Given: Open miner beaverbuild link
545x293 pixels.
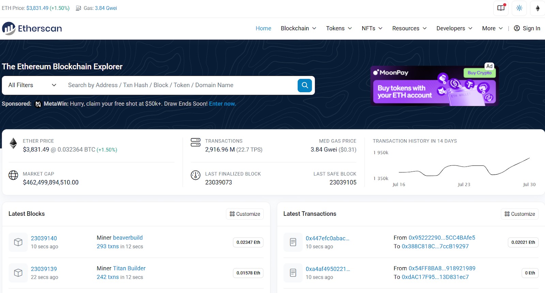Looking at the screenshot, I should tap(128, 238).
